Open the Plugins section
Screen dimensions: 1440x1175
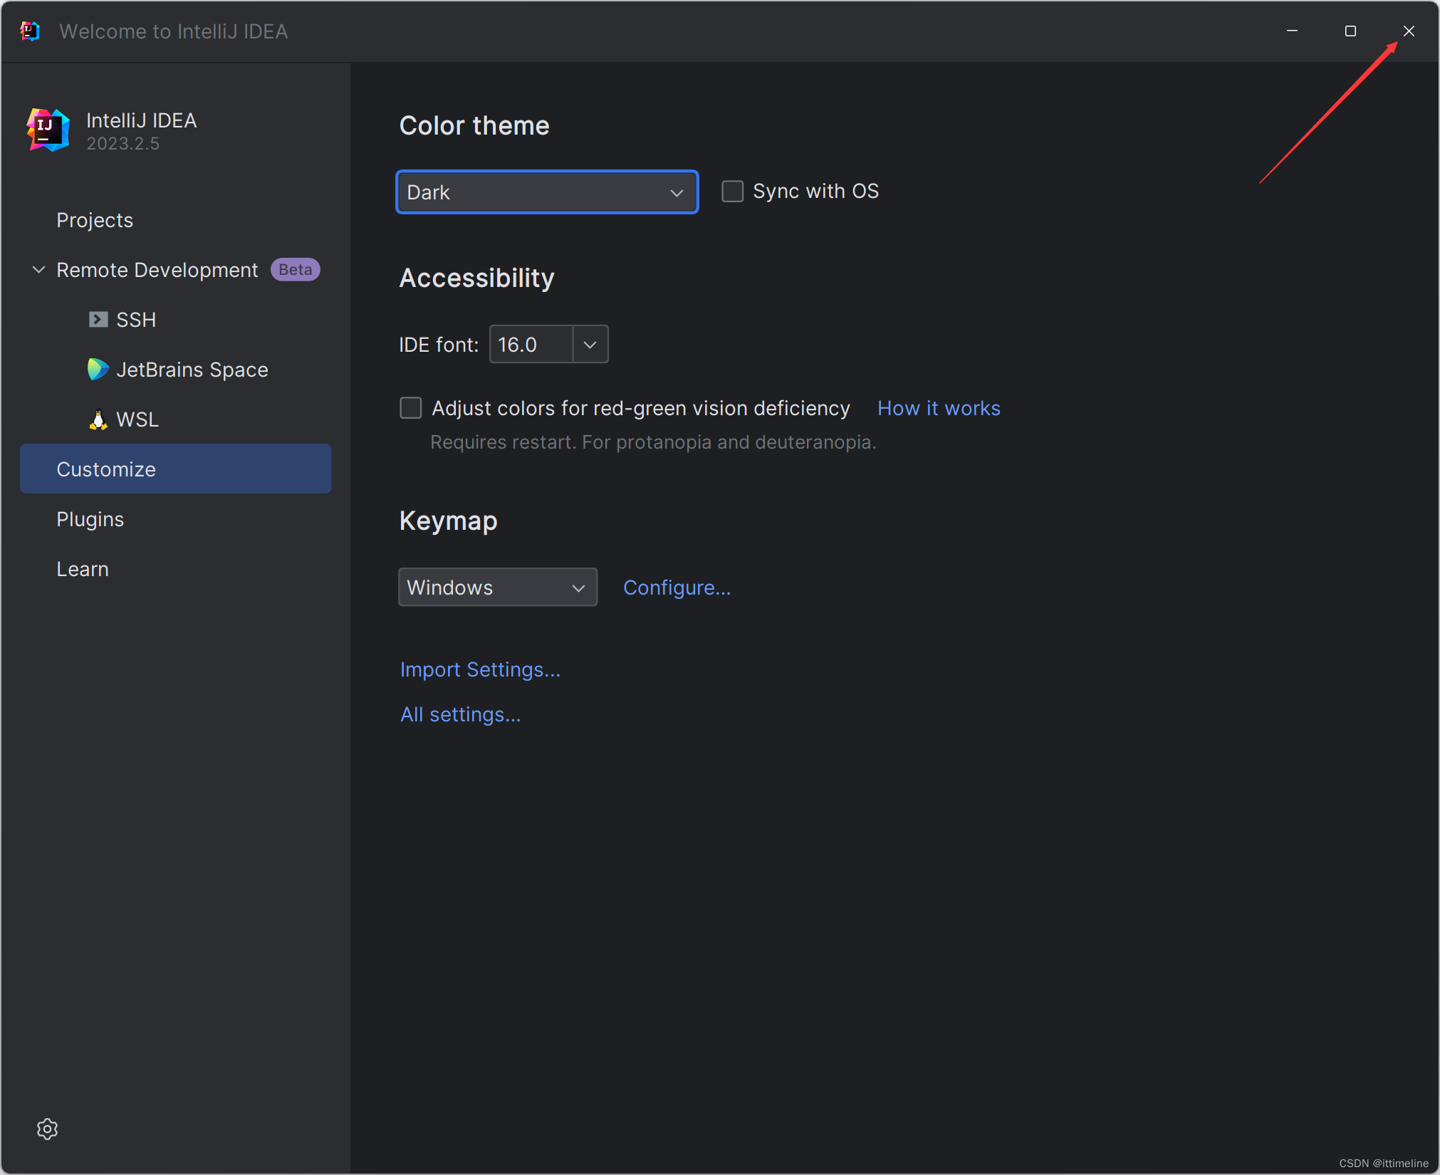click(x=90, y=519)
